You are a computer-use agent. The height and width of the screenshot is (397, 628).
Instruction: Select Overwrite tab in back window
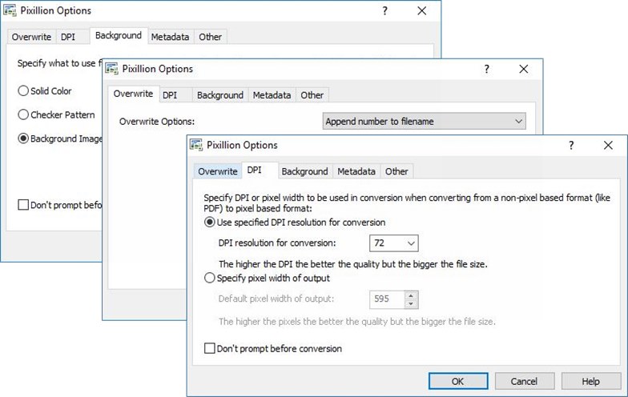(32, 37)
